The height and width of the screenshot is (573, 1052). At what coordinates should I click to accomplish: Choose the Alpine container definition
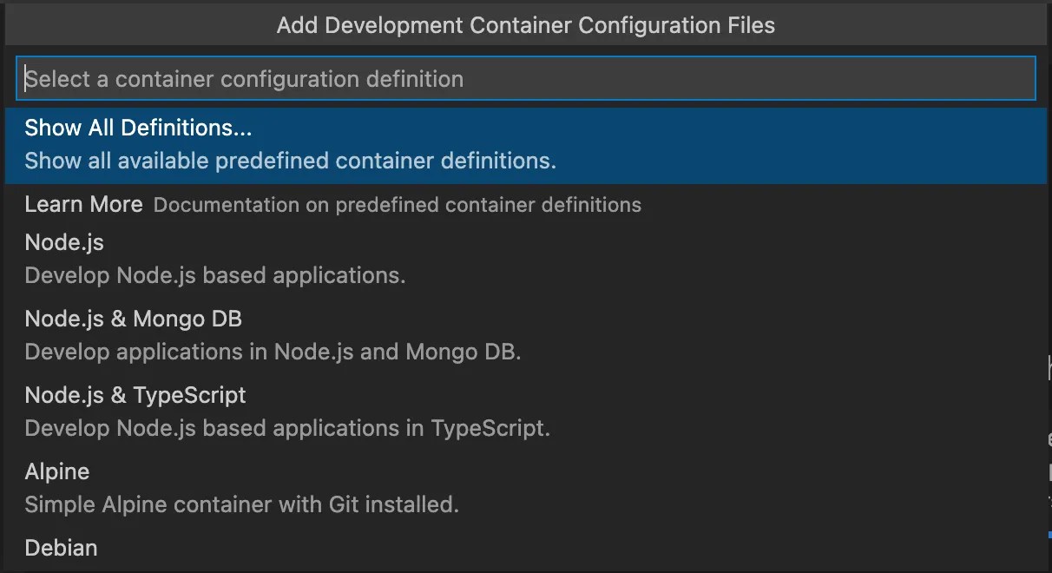pos(526,489)
